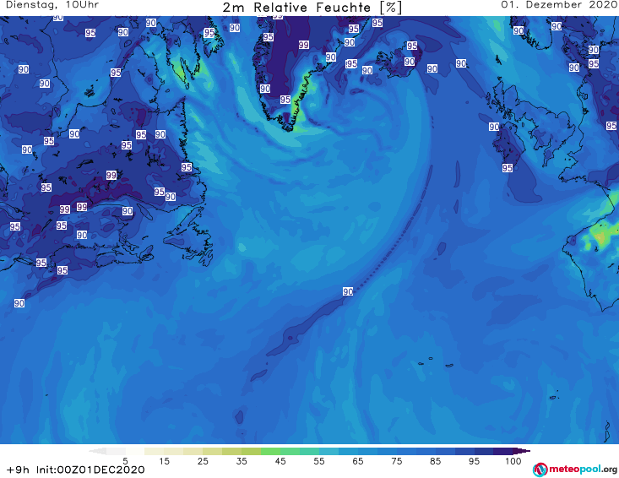
Task: Pick the teal swatch left of 55
Action: pyautogui.click(x=309, y=451)
